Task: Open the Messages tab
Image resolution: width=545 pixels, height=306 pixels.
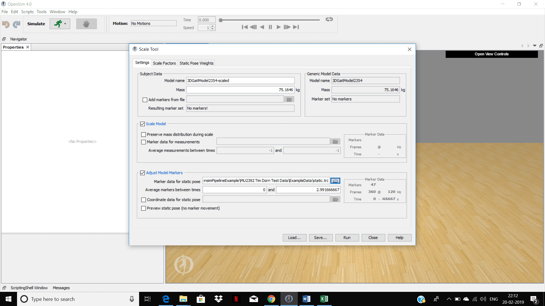Action: 61,288
